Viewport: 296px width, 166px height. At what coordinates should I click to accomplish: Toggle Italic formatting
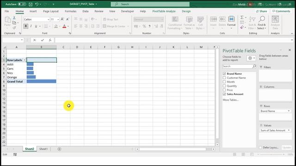click(x=31, y=26)
